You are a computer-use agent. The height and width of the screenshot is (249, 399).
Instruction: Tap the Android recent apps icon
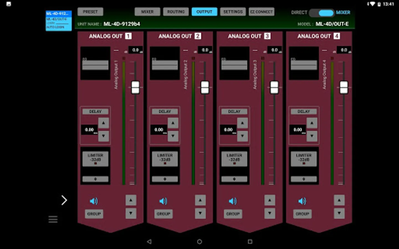250,242
